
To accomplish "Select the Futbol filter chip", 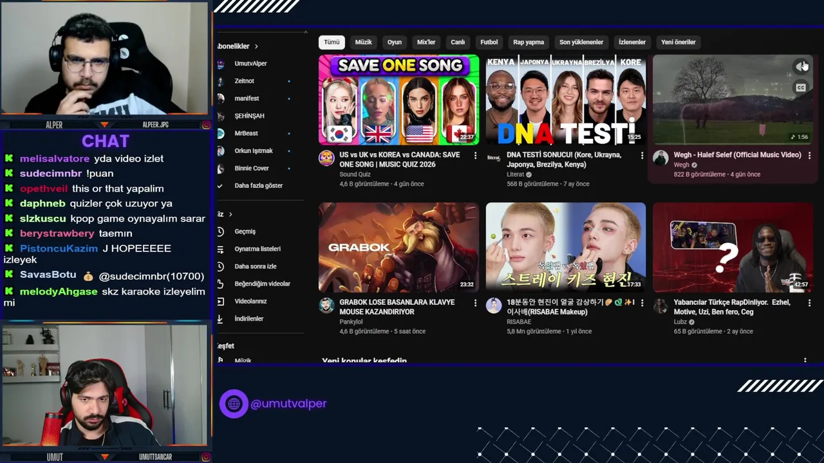I will [489, 42].
